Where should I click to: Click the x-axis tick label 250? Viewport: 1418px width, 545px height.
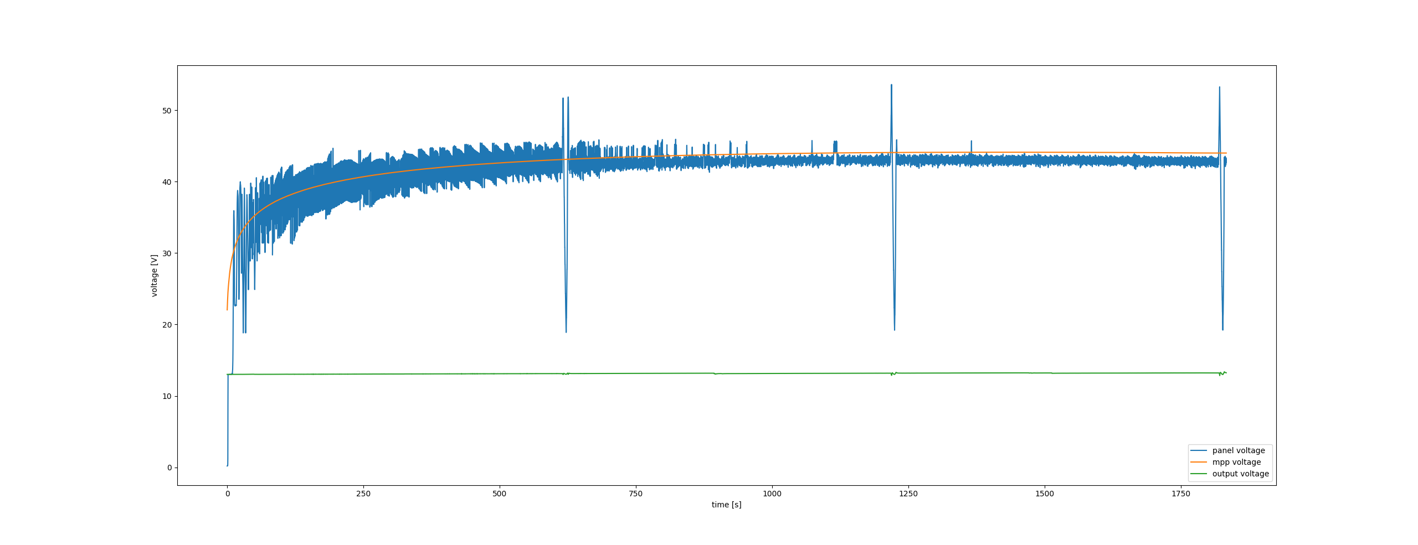tap(363, 494)
